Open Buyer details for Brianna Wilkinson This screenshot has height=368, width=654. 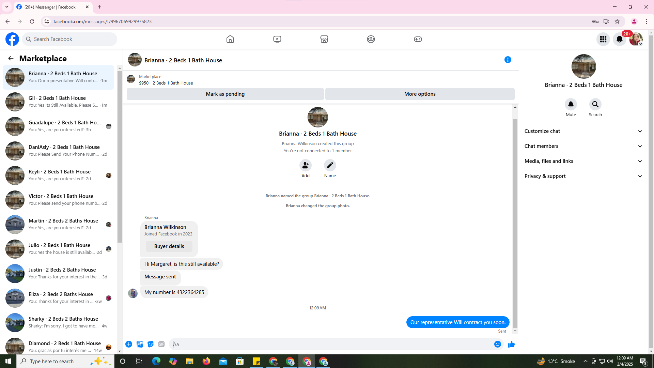[169, 246]
